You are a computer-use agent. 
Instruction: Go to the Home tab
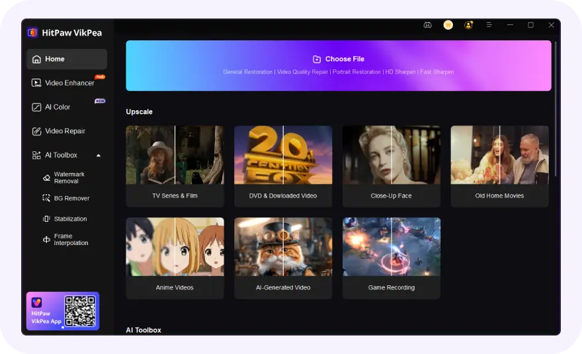pos(66,59)
